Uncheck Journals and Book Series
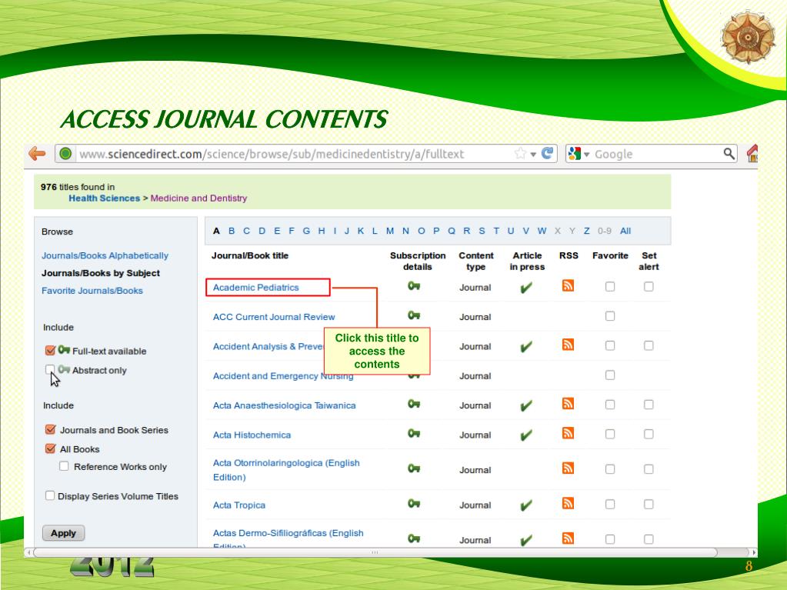The image size is (787, 590). tap(50, 429)
